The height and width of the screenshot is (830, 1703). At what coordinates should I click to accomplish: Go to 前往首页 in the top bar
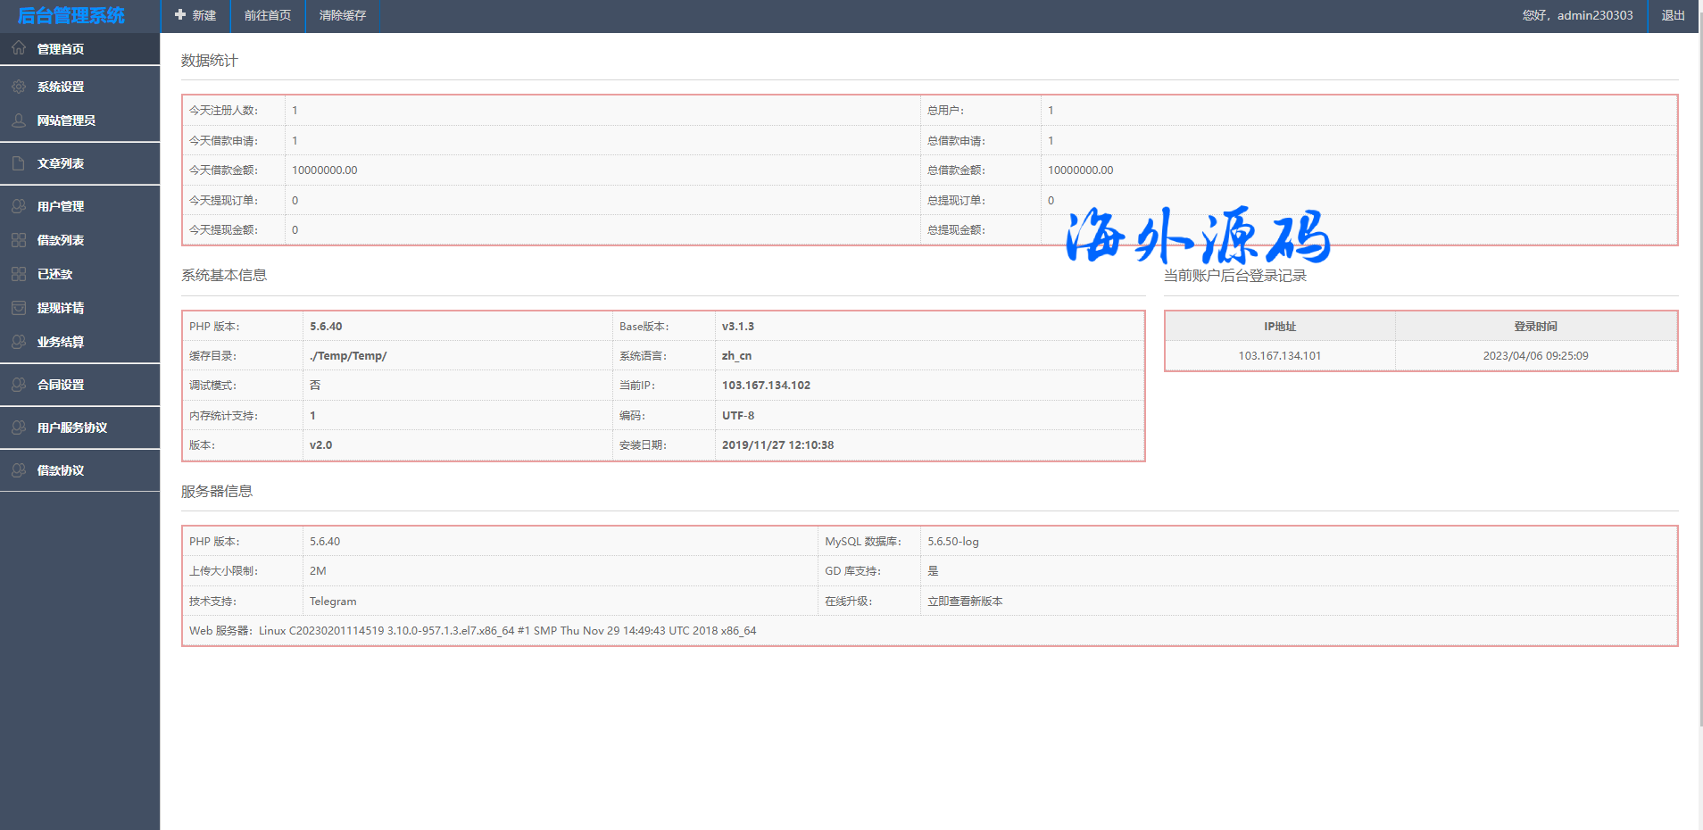click(x=268, y=15)
